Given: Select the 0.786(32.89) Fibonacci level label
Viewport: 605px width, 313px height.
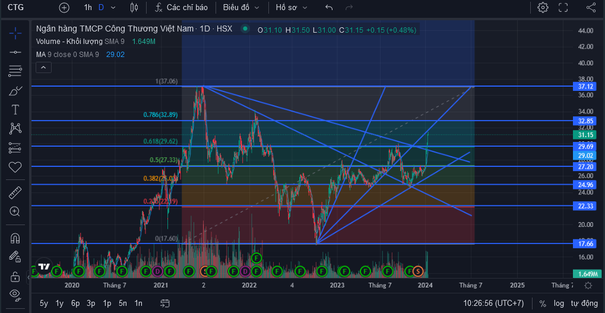Looking at the screenshot, I should [160, 115].
